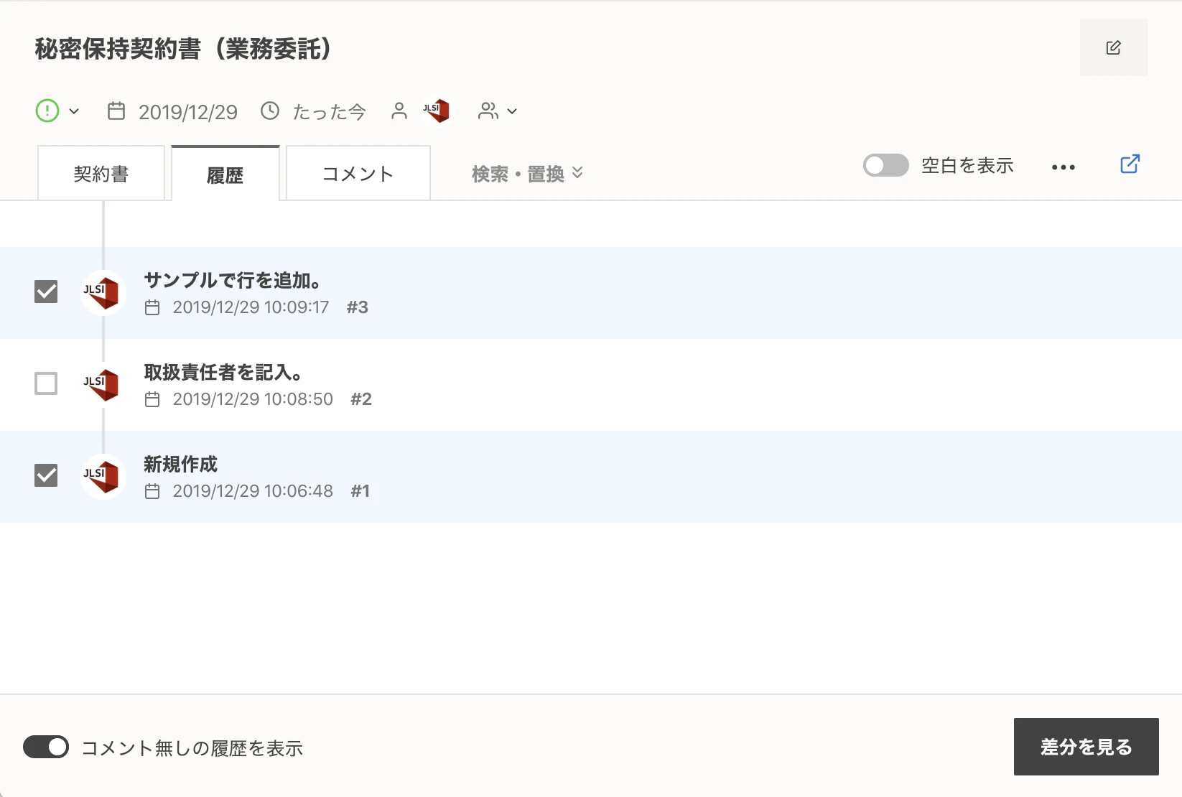Click the green exclamation status icon
The height and width of the screenshot is (797, 1182).
click(x=47, y=111)
